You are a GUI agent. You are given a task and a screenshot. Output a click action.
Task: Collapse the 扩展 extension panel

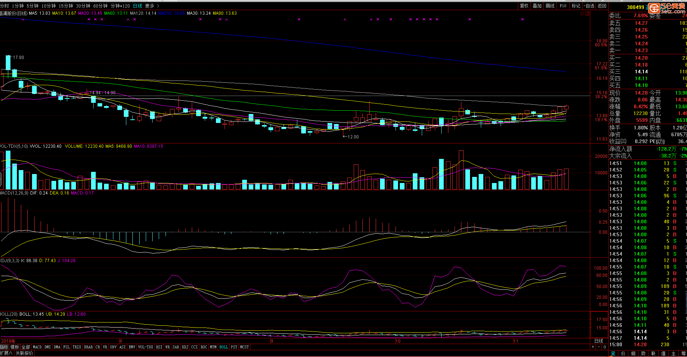[6, 353]
